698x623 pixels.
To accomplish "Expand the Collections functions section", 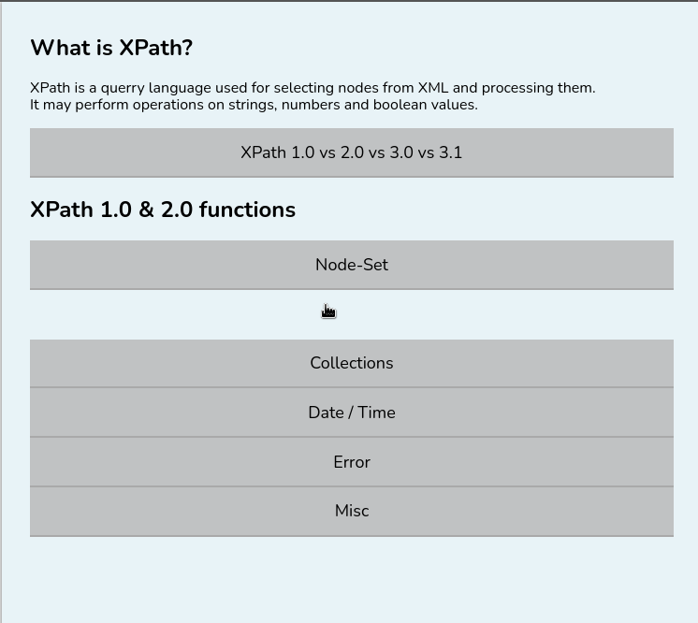I will 351,363.
